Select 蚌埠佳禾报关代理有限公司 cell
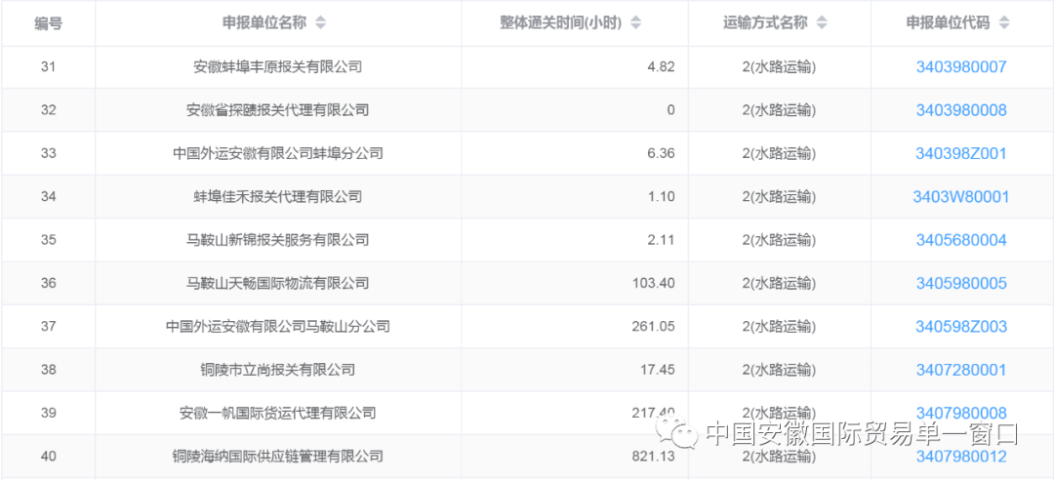 (x=277, y=197)
